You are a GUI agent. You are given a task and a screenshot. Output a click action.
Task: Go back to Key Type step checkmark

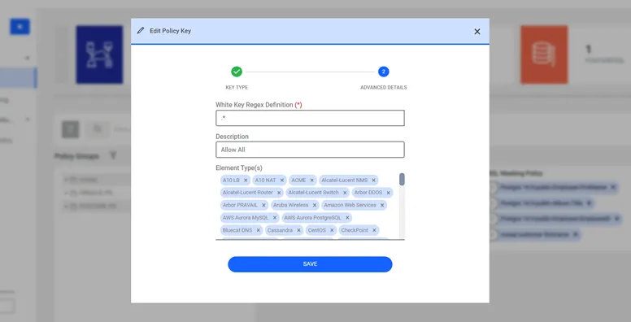[x=237, y=72]
